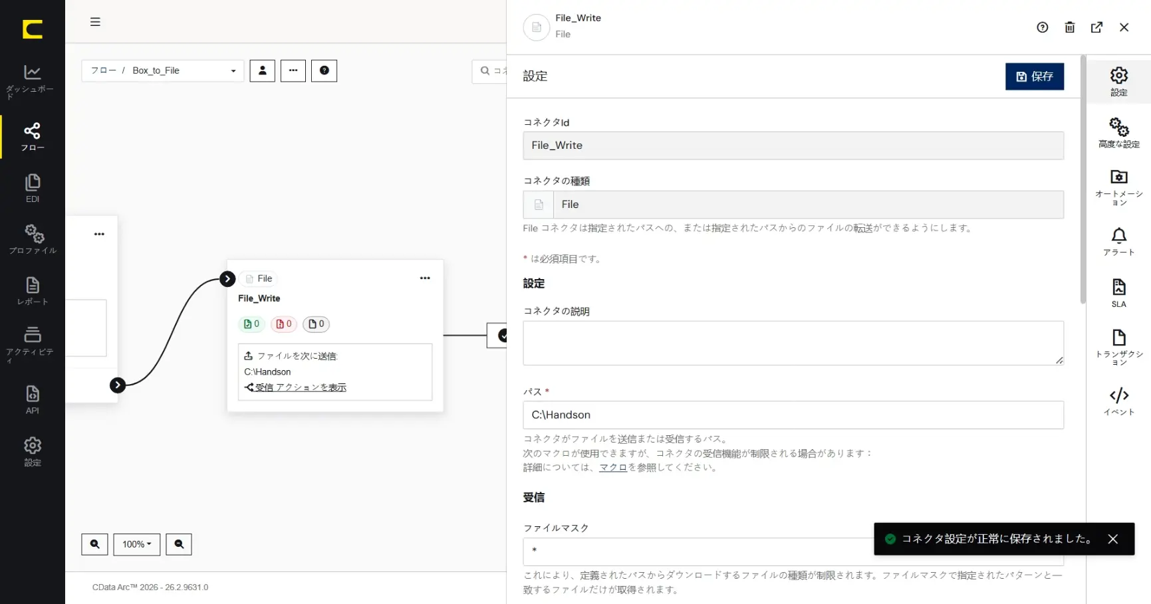Image resolution: width=1151 pixels, height=604 pixels.
Task: Open the ダッシュボード section
Action: coord(32,82)
